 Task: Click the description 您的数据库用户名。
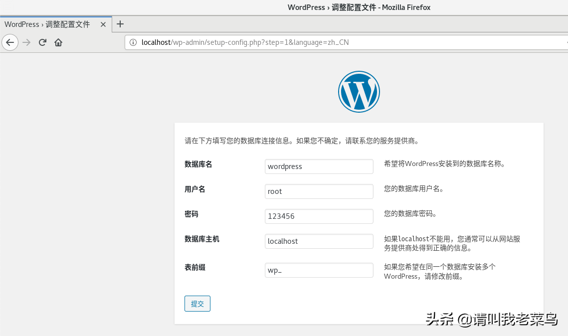[x=414, y=188]
